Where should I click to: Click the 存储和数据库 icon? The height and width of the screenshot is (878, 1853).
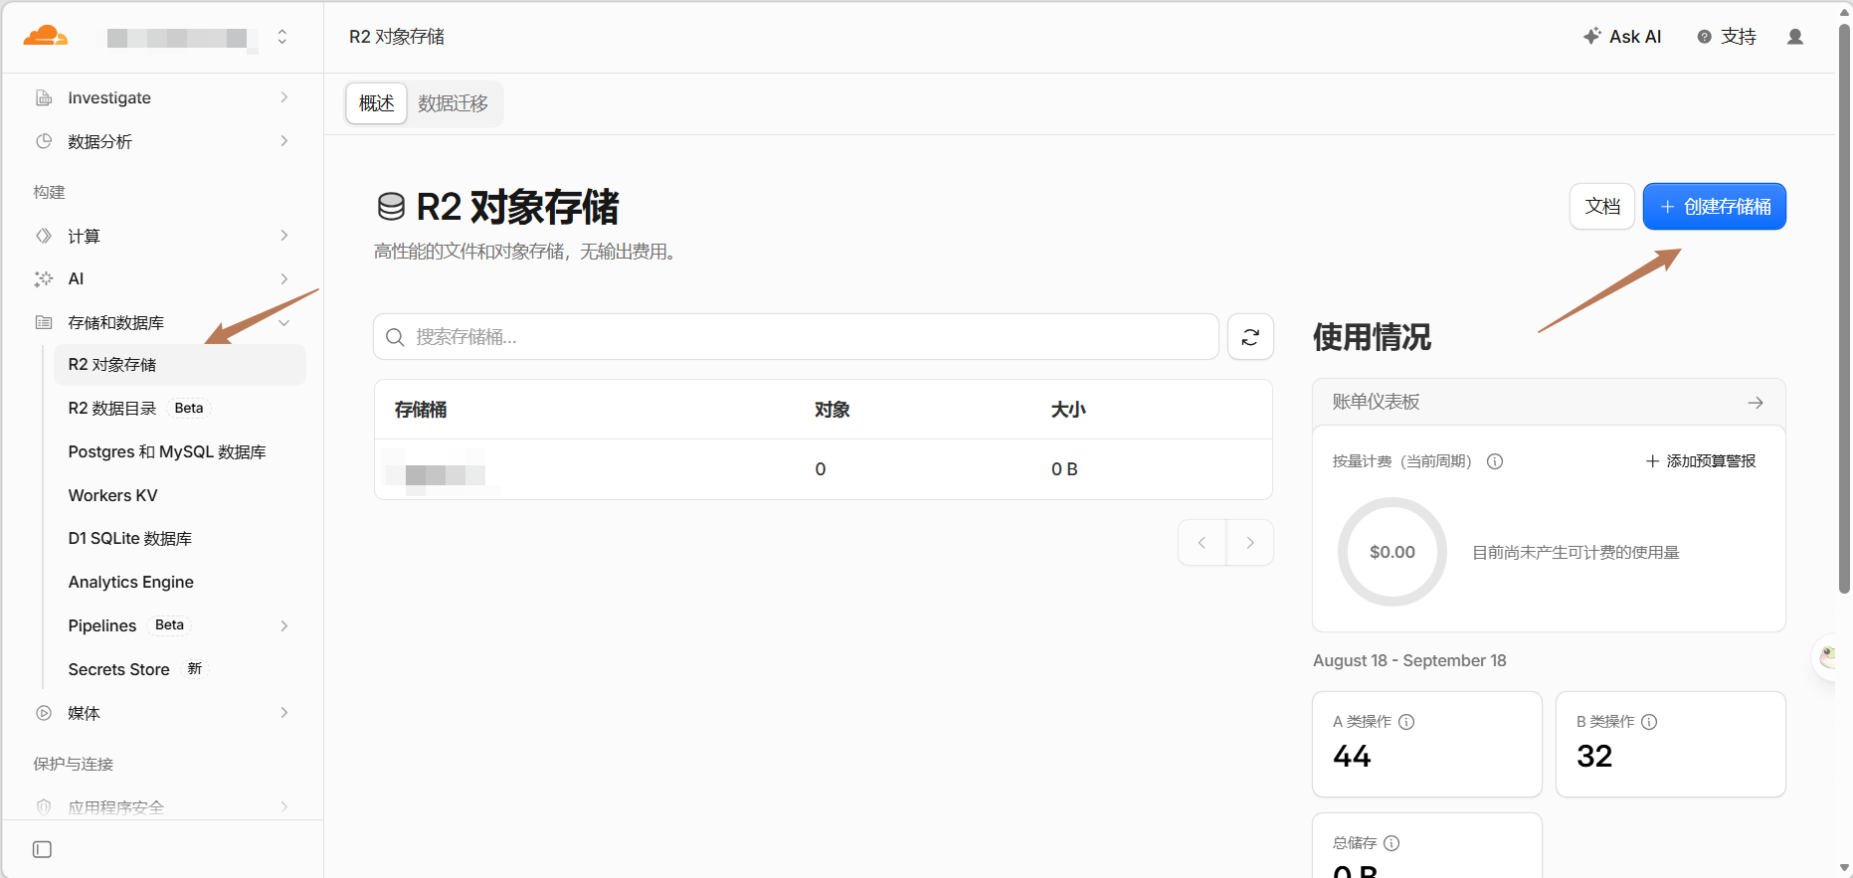[44, 322]
